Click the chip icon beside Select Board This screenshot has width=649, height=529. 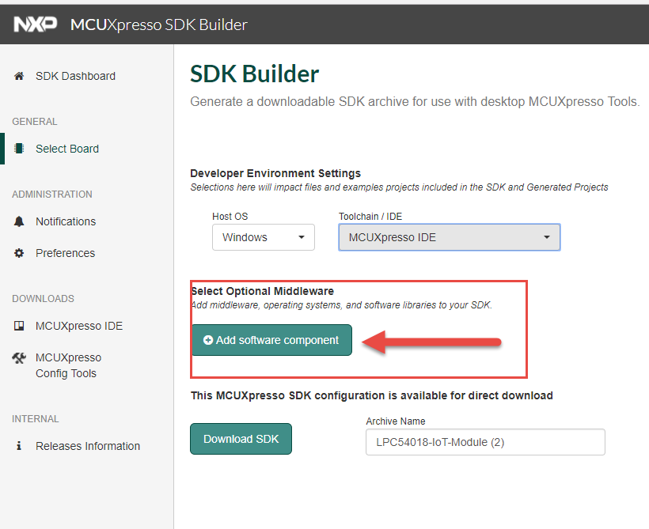[19, 149]
